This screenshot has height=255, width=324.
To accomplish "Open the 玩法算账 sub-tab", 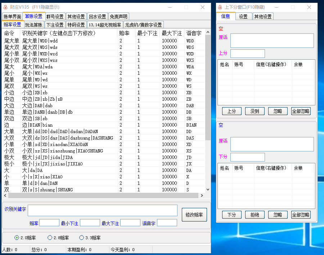I will click(x=34, y=25).
